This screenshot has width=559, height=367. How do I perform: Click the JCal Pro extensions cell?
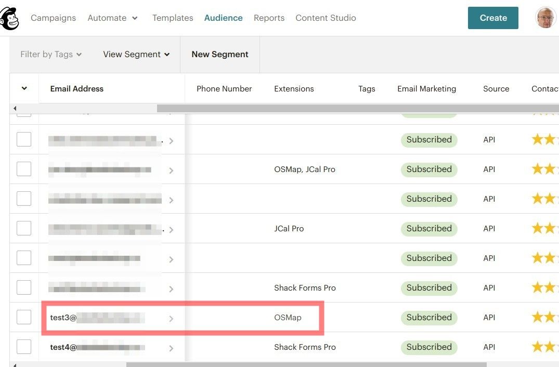tap(289, 228)
